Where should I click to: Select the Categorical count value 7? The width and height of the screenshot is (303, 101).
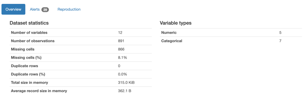[280, 41]
